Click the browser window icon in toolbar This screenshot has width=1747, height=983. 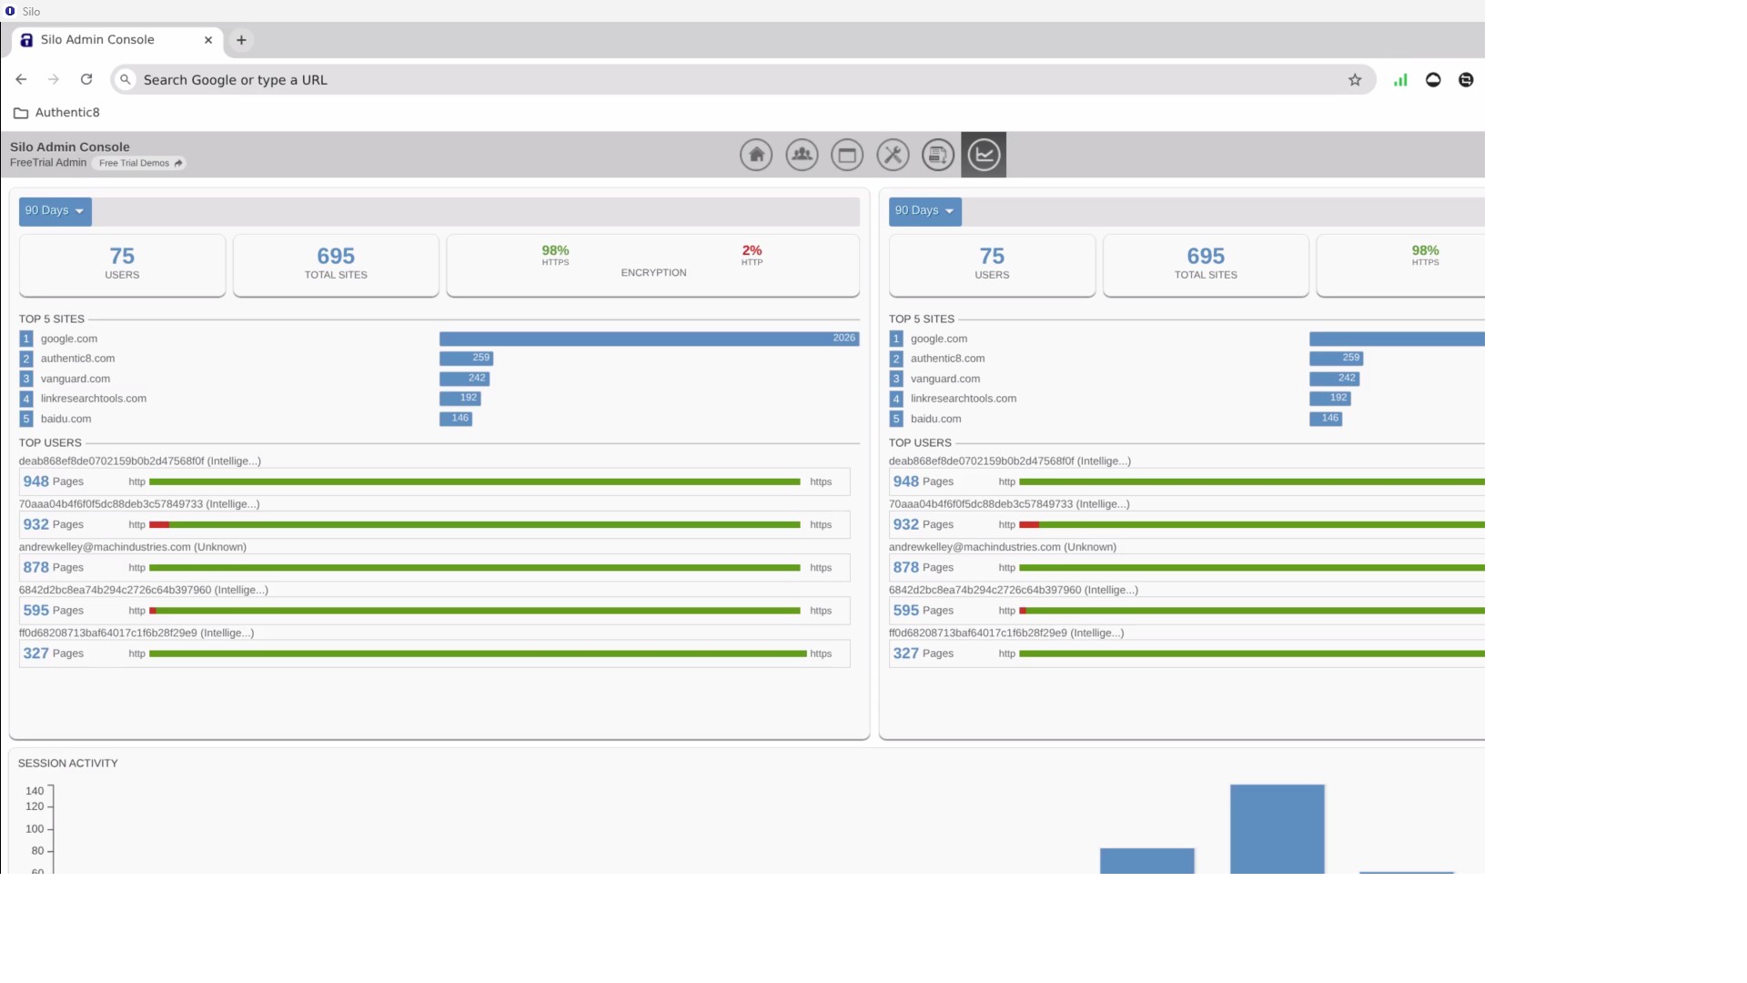tap(846, 155)
